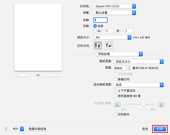
Task: Click the 无边距扩展量 slider handle
Action: (x=143, y=104)
